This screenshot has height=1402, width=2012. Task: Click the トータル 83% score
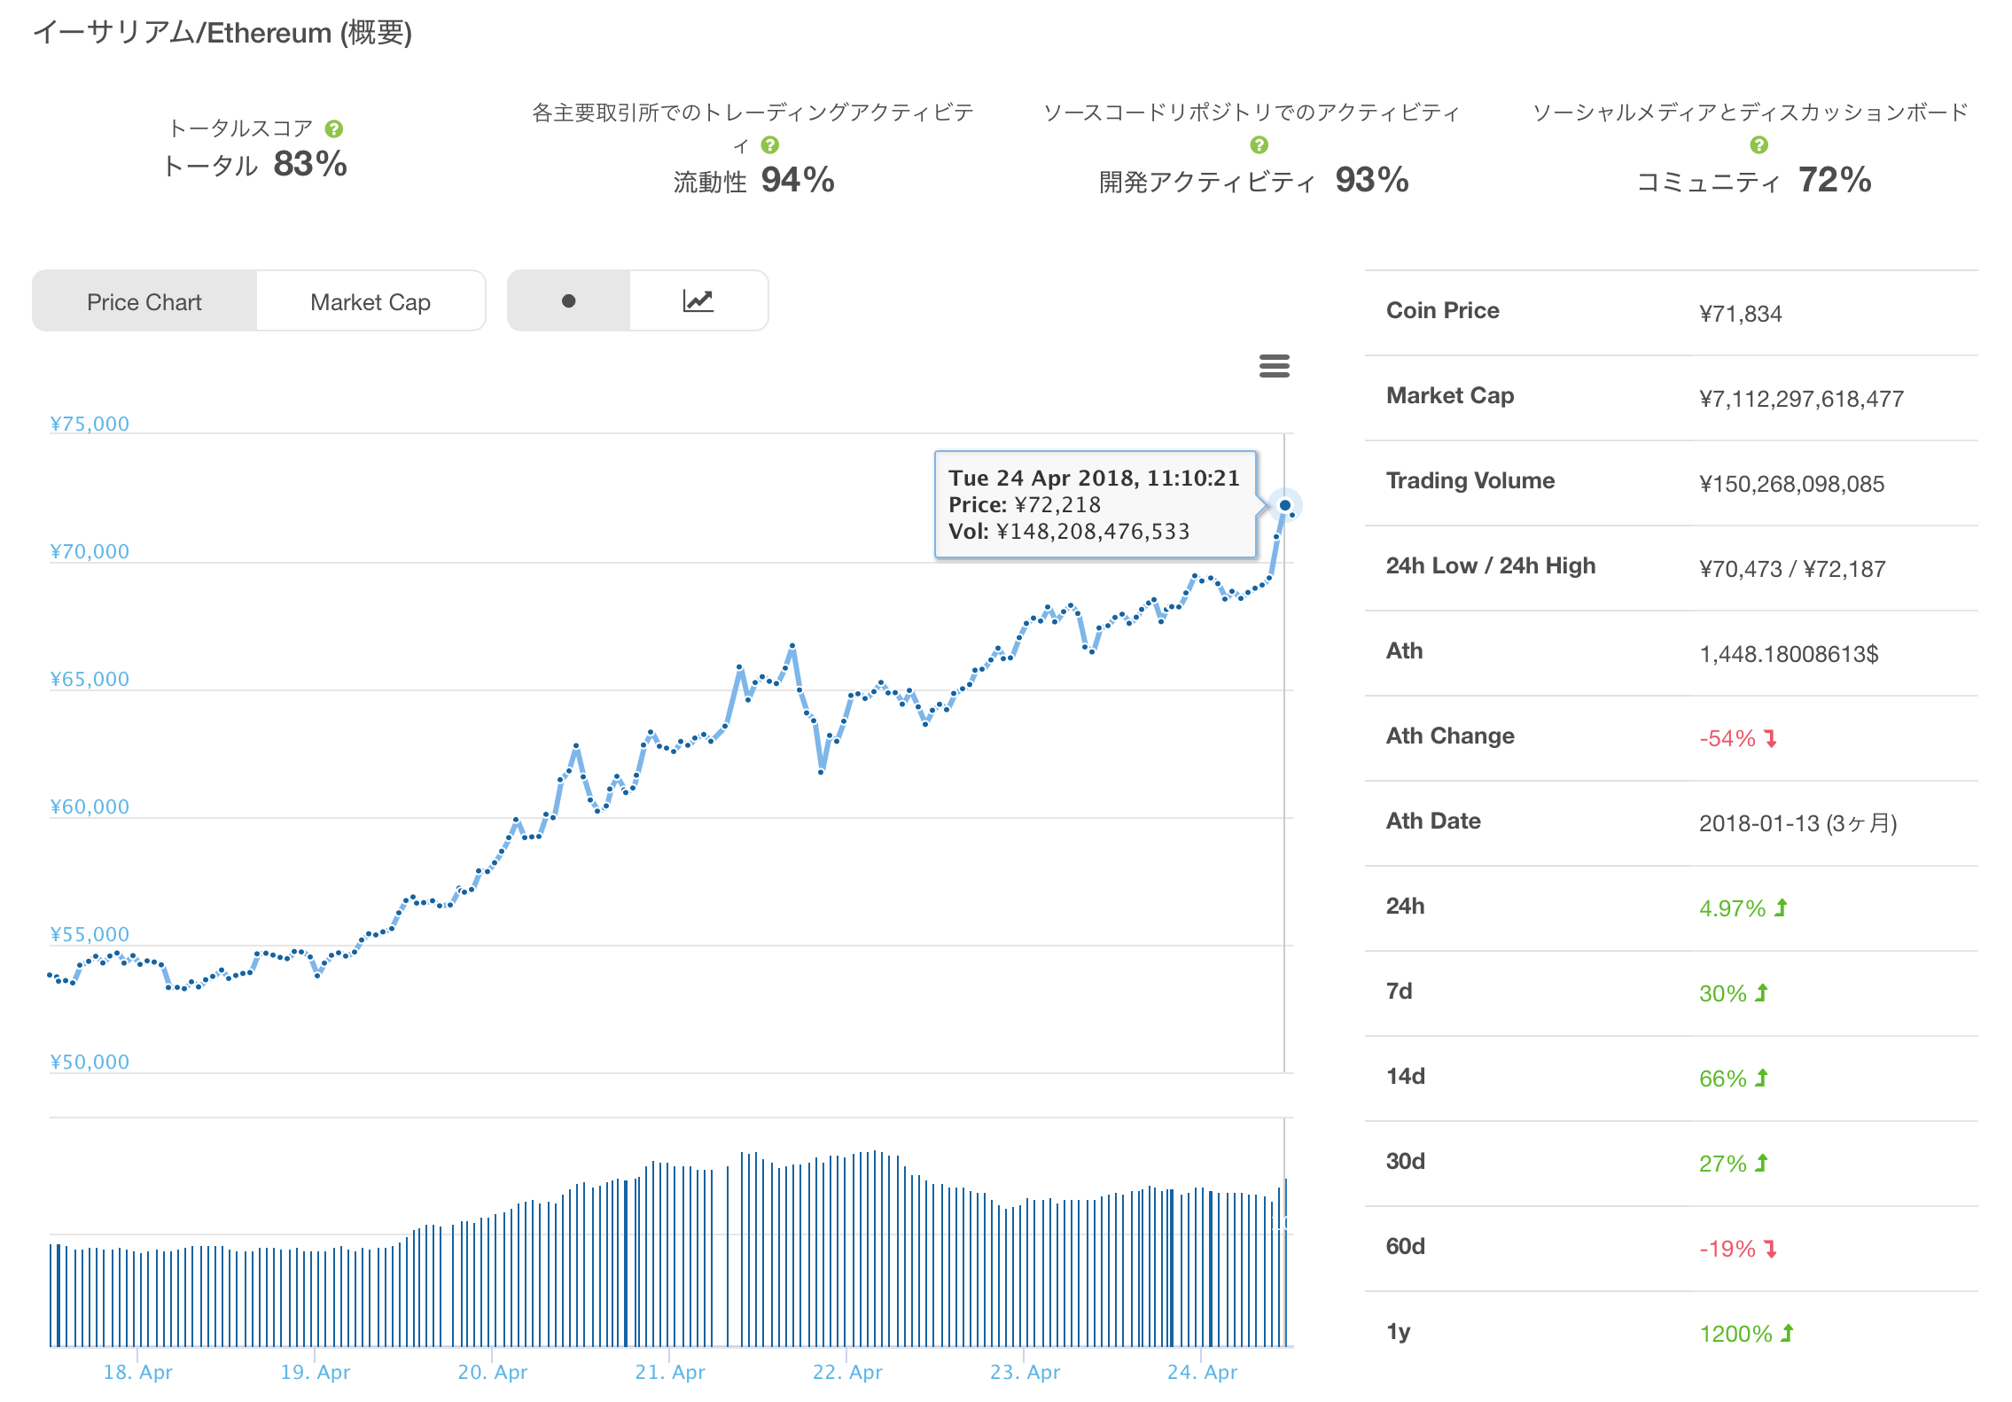click(x=254, y=164)
